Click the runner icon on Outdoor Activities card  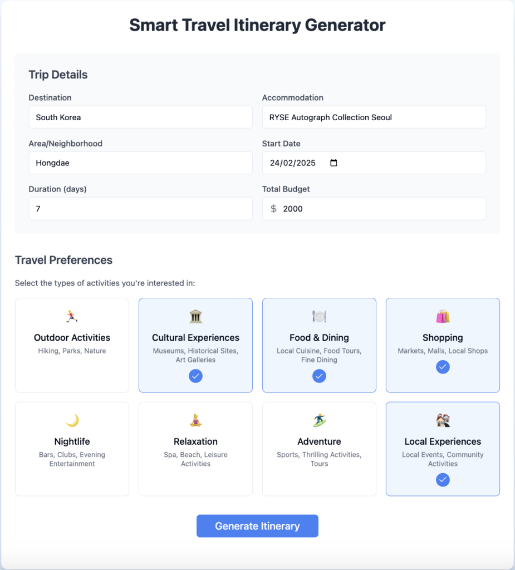coord(72,316)
